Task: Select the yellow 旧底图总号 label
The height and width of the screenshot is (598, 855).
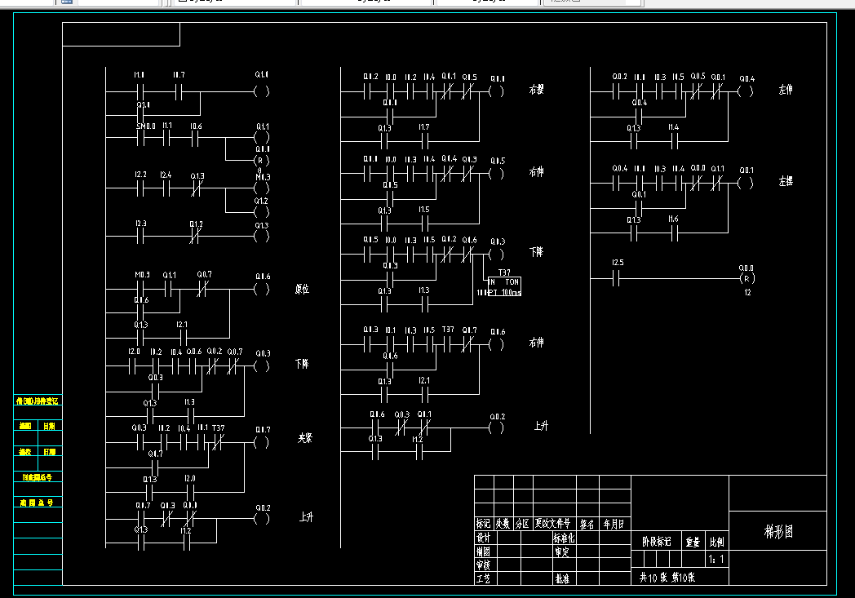Action: [x=37, y=477]
